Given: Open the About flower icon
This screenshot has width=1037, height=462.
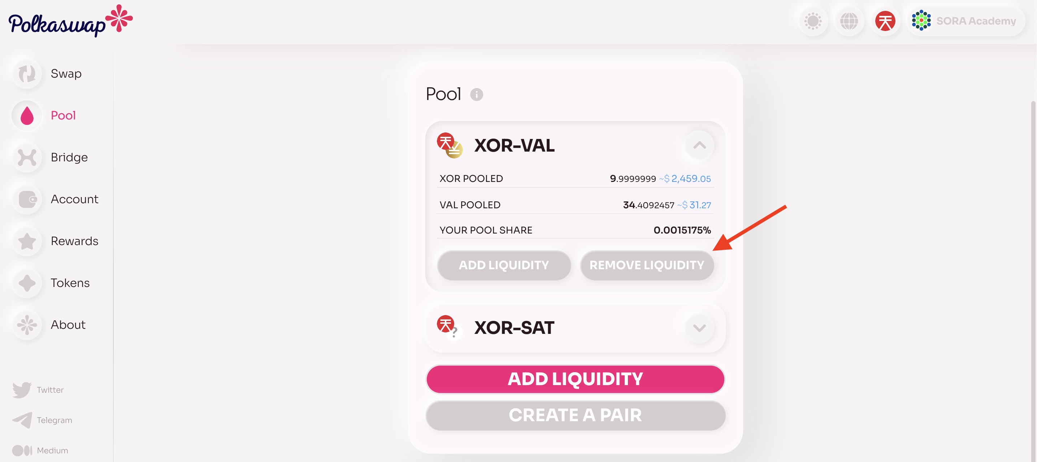Looking at the screenshot, I should (x=27, y=325).
